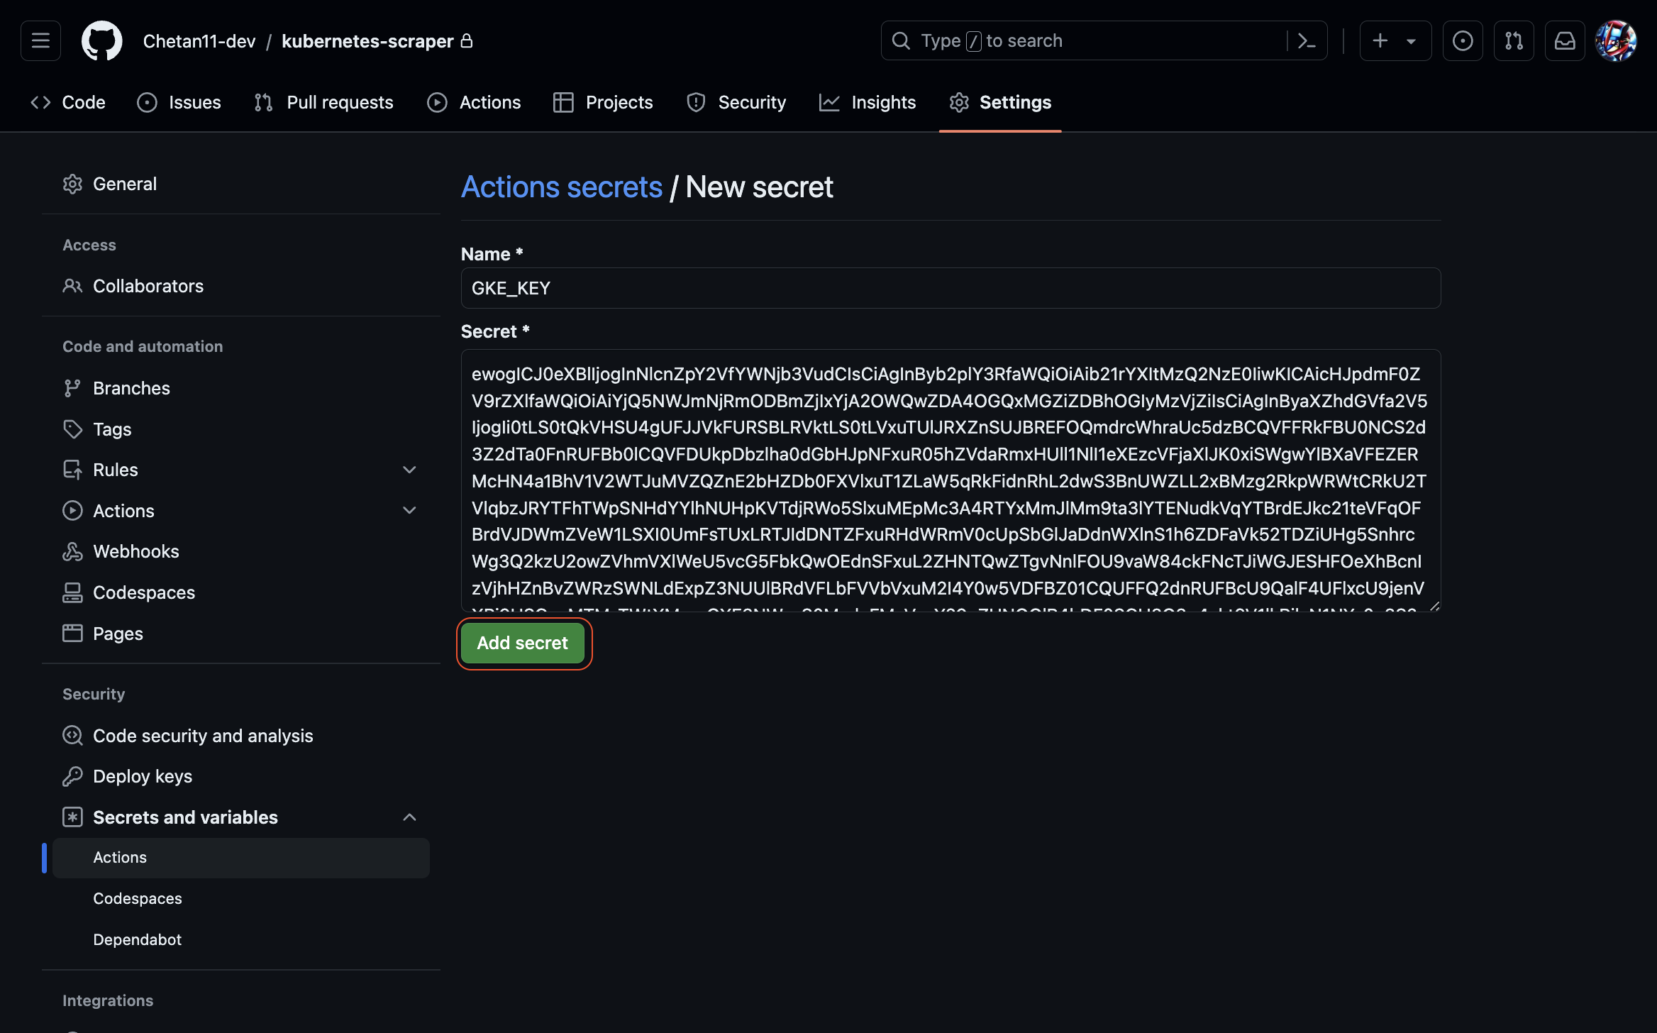Open the pull requests icon in the header
The width and height of the screenshot is (1657, 1033).
coord(1514,40)
